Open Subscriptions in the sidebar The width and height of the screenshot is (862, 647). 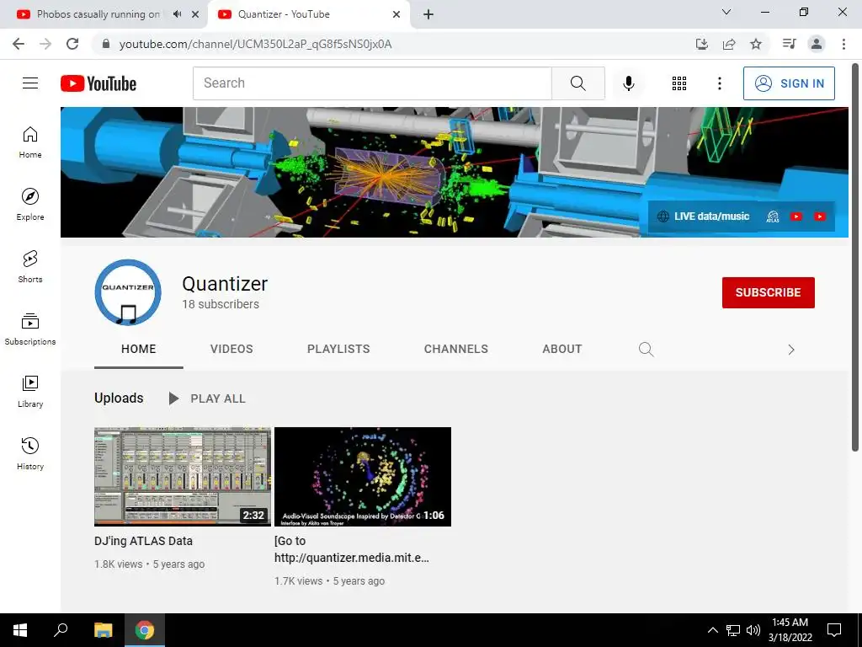[30, 329]
